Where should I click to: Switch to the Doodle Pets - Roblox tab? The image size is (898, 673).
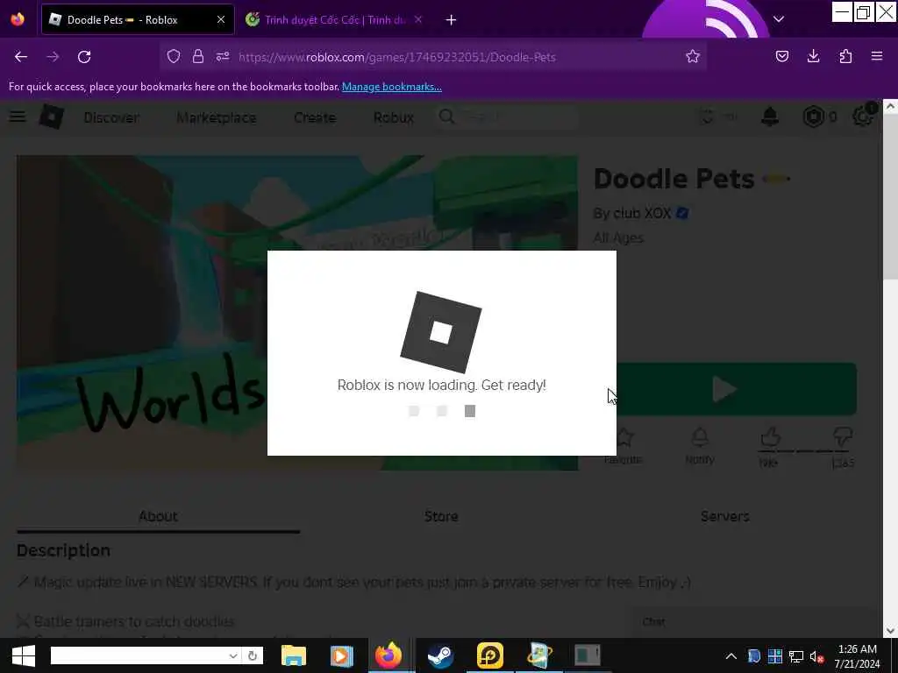click(x=138, y=19)
